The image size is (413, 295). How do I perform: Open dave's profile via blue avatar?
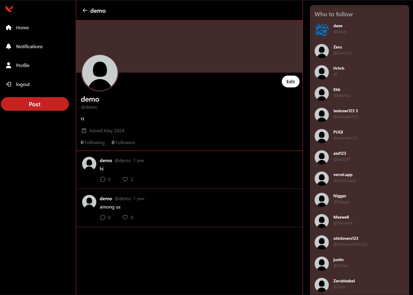pyautogui.click(x=322, y=30)
